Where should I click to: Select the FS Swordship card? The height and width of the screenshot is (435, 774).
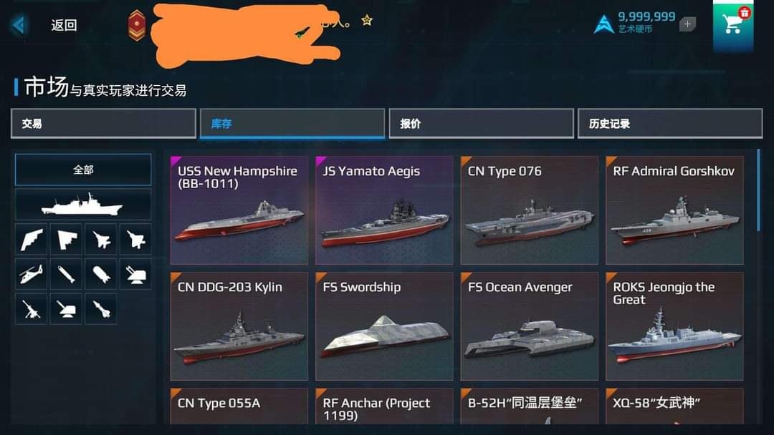[x=384, y=326]
